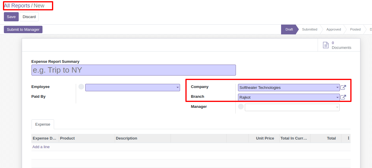Discard the new report changes
Screen dimensions: 372x168
point(29,17)
